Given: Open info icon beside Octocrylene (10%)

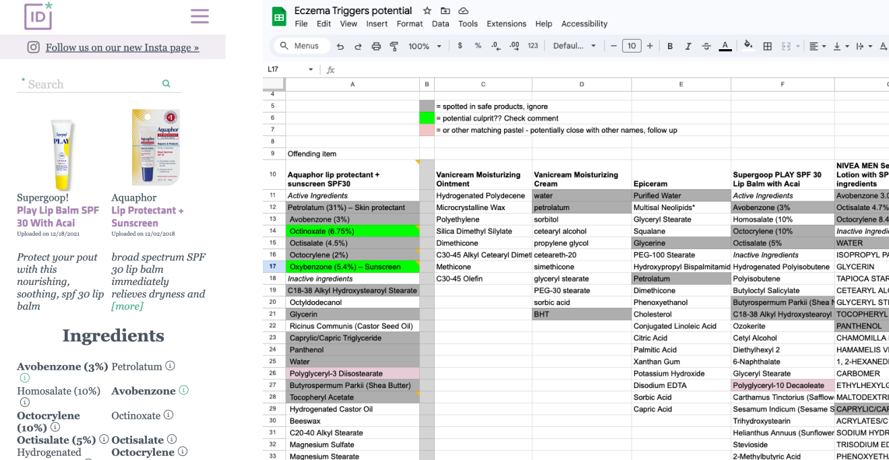Looking at the screenshot, I should pyautogui.click(x=55, y=427).
